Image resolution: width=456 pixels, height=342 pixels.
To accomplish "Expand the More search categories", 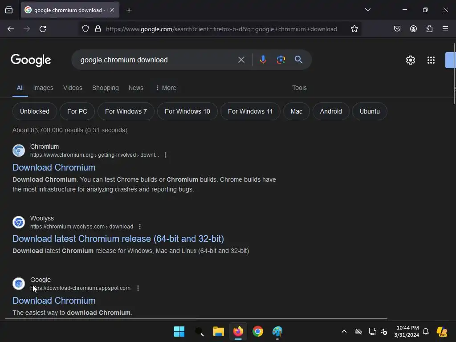I will click(x=166, y=88).
